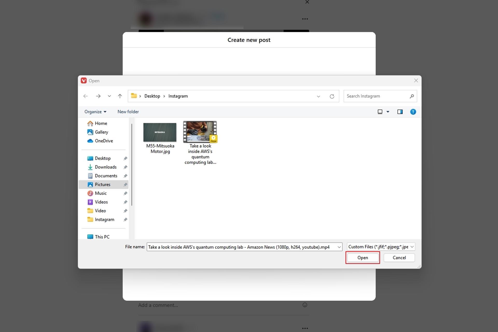
Task: Go up one folder level arrow
Action: pos(120,96)
